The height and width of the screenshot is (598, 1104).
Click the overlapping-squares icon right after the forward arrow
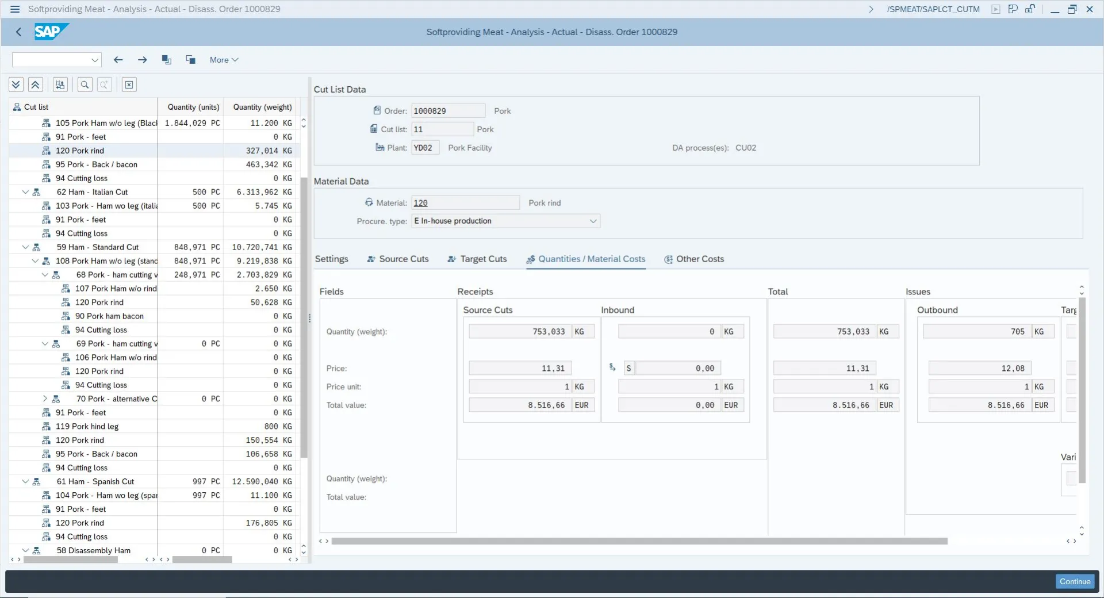click(x=167, y=60)
